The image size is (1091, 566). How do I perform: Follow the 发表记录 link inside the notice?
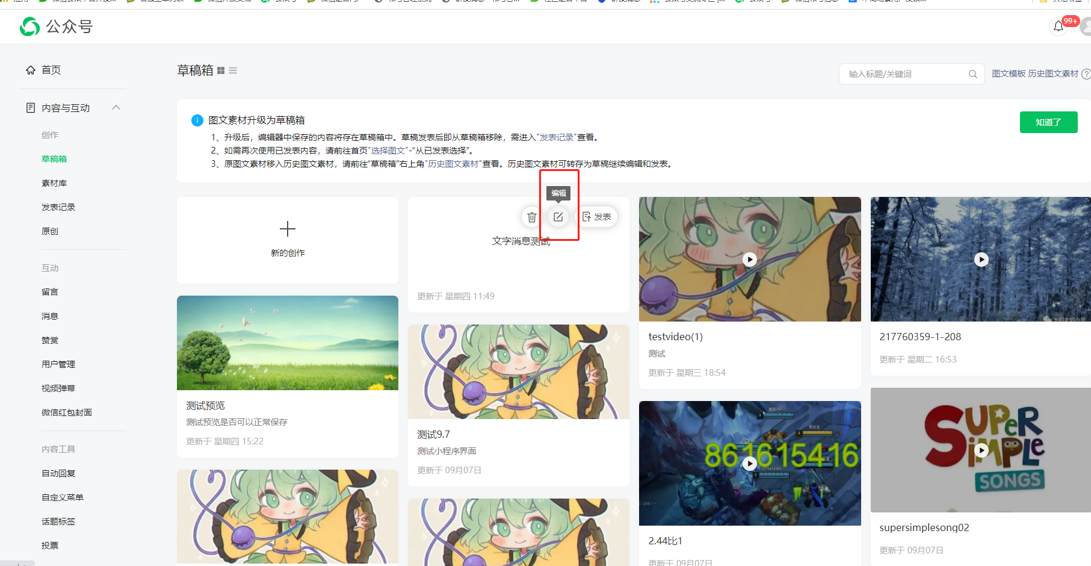pyautogui.click(x=556, y=137)
